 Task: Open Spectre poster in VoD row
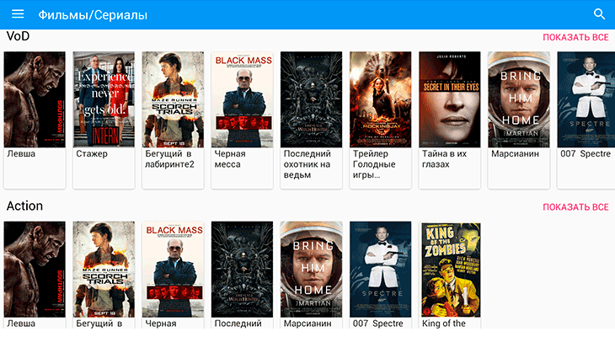pyautogui.click(x=586, y=99)
